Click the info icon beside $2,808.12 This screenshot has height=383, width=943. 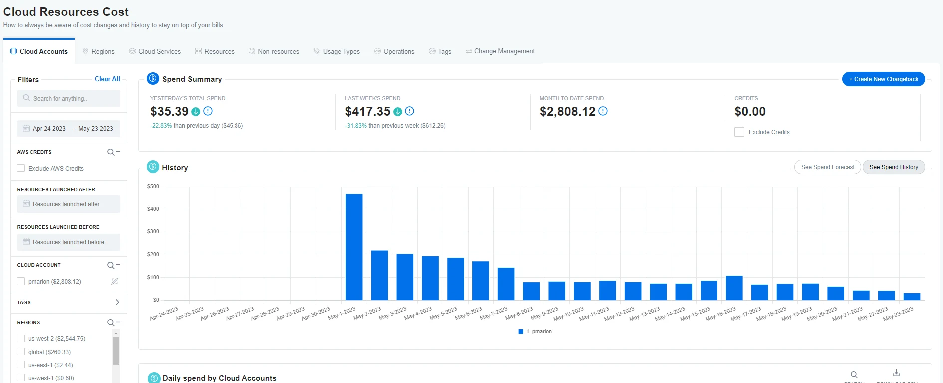click(x=603, y=111)
